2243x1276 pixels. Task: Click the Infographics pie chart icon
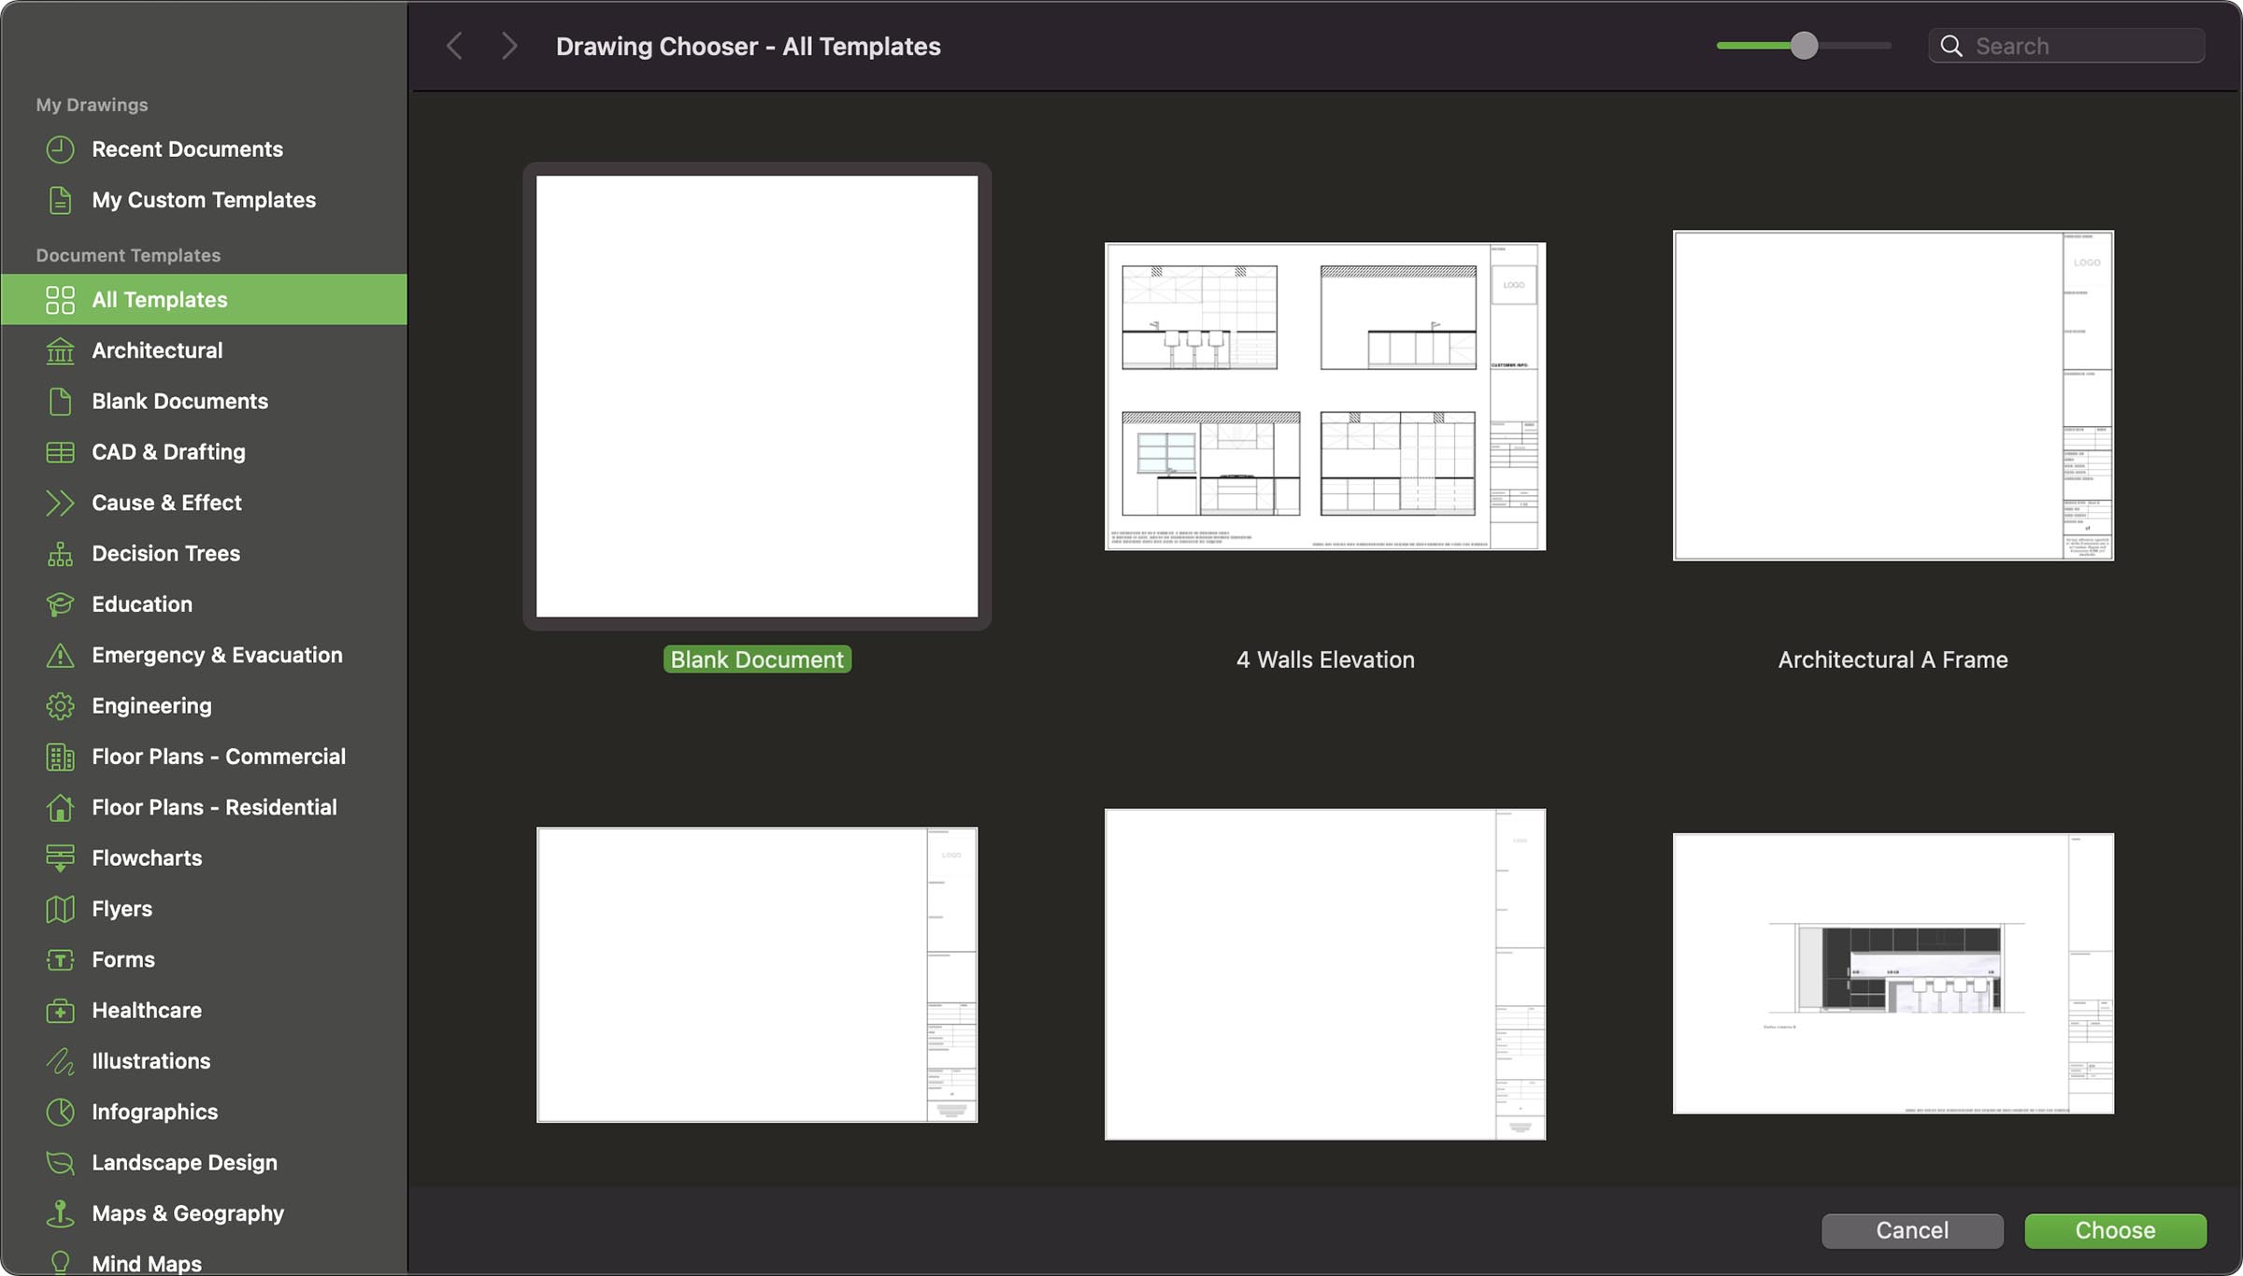60,1112
